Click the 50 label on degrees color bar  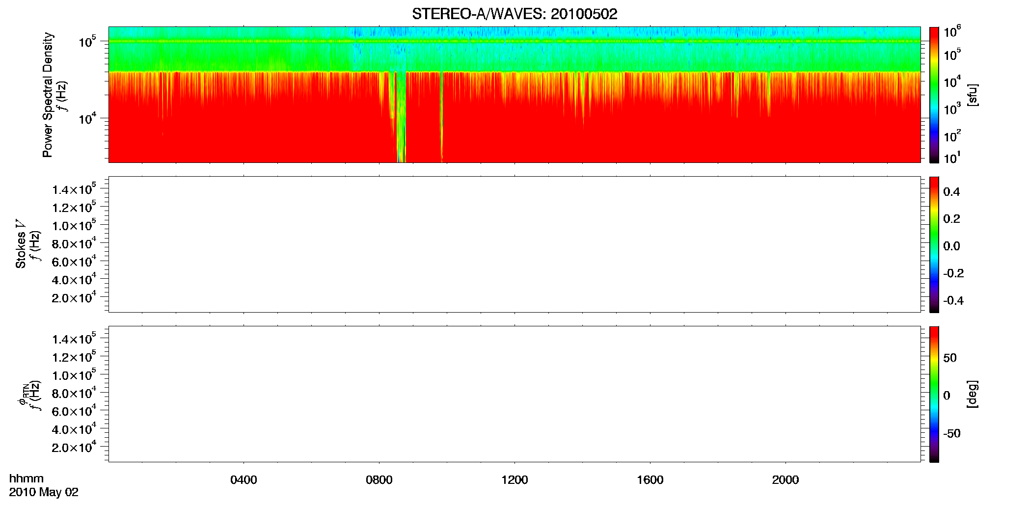(x=950, y=358)
